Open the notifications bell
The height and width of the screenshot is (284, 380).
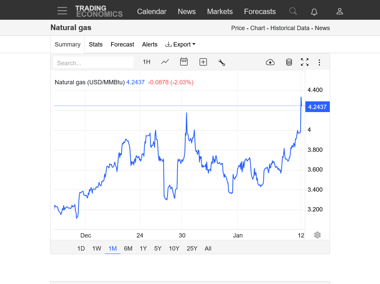[314, 12]
